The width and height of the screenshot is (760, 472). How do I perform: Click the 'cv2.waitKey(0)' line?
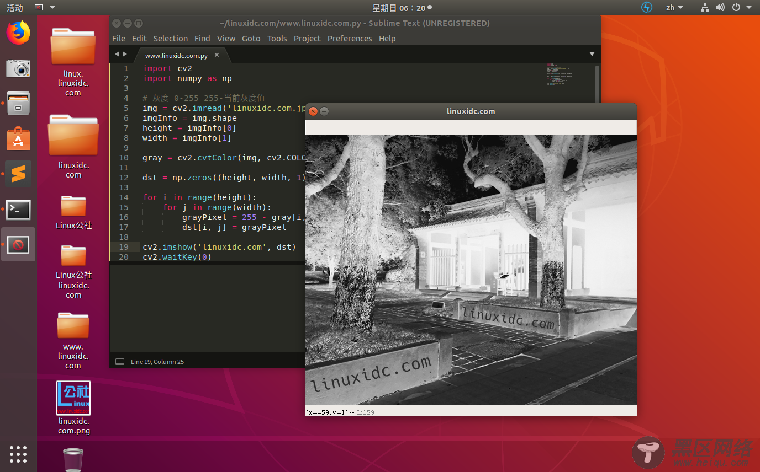point(177,257)
